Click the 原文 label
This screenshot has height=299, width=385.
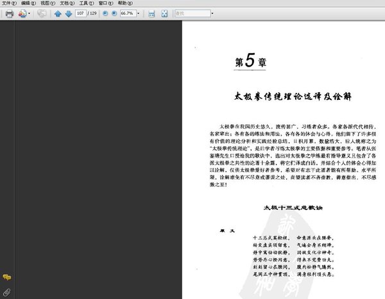point(227,230)
